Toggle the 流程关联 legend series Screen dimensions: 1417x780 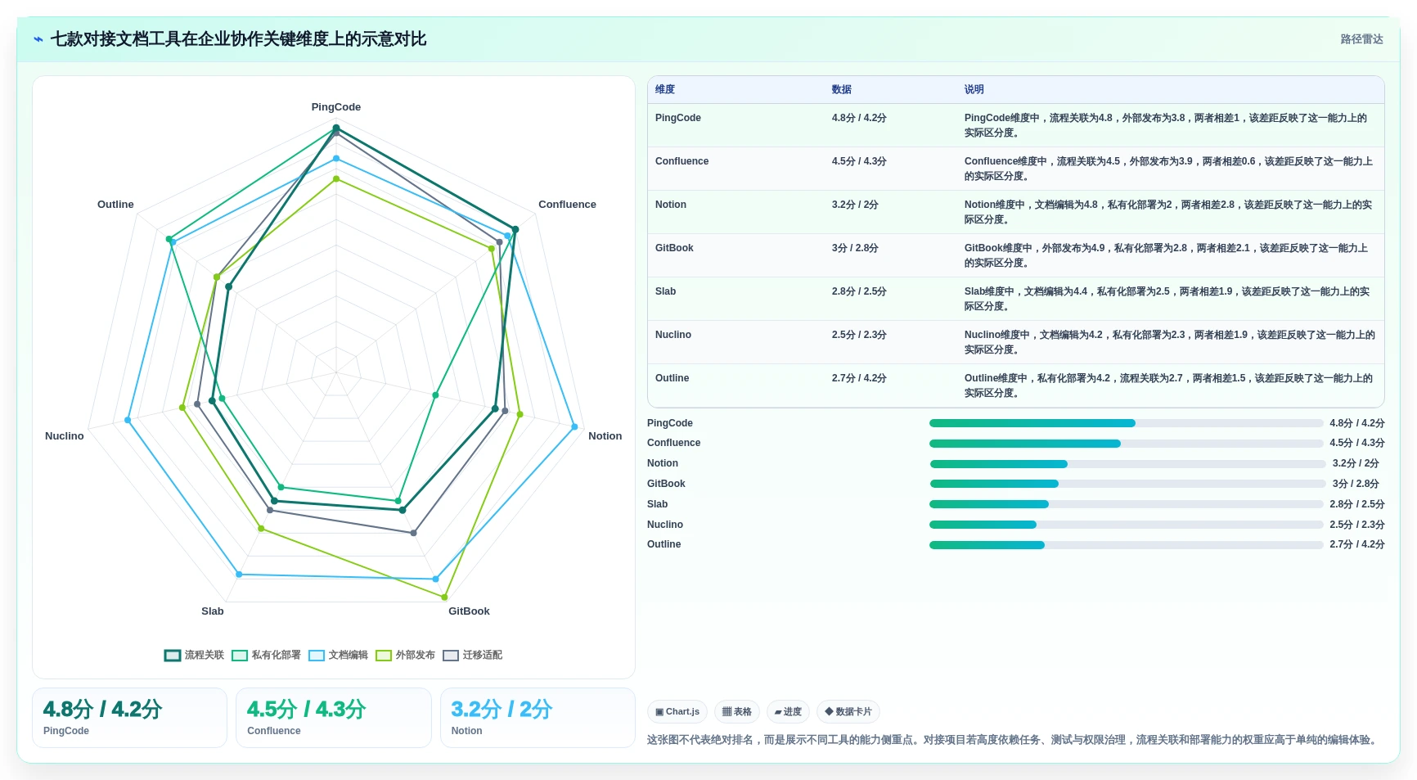[x=194, y=655]
